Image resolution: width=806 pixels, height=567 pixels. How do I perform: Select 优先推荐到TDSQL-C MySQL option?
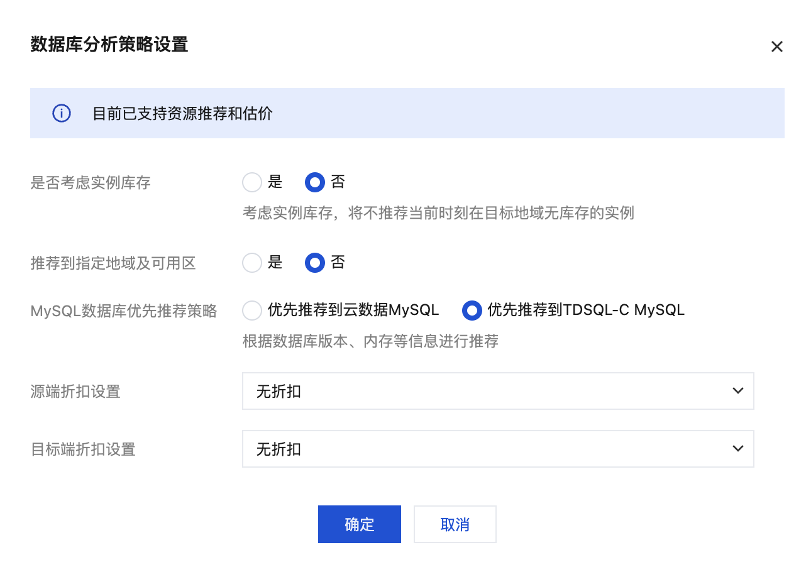coord(472,310)
